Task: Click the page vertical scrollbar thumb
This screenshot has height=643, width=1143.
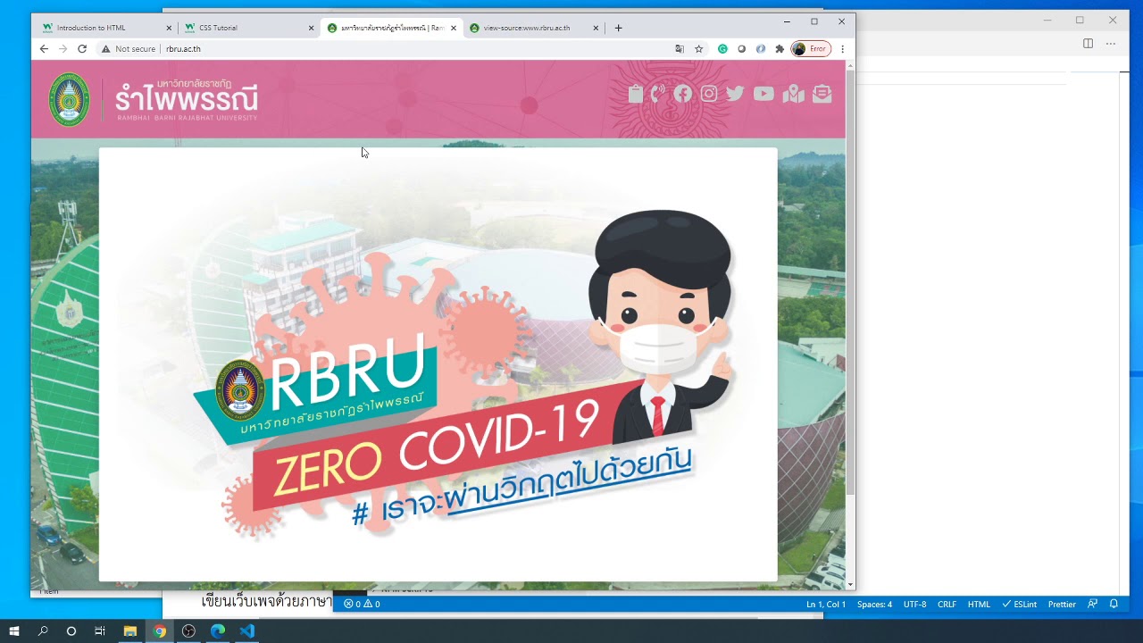Action: coord(850,281)
